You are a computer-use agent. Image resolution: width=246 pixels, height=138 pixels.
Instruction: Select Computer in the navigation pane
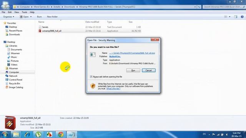pos(14,72)
